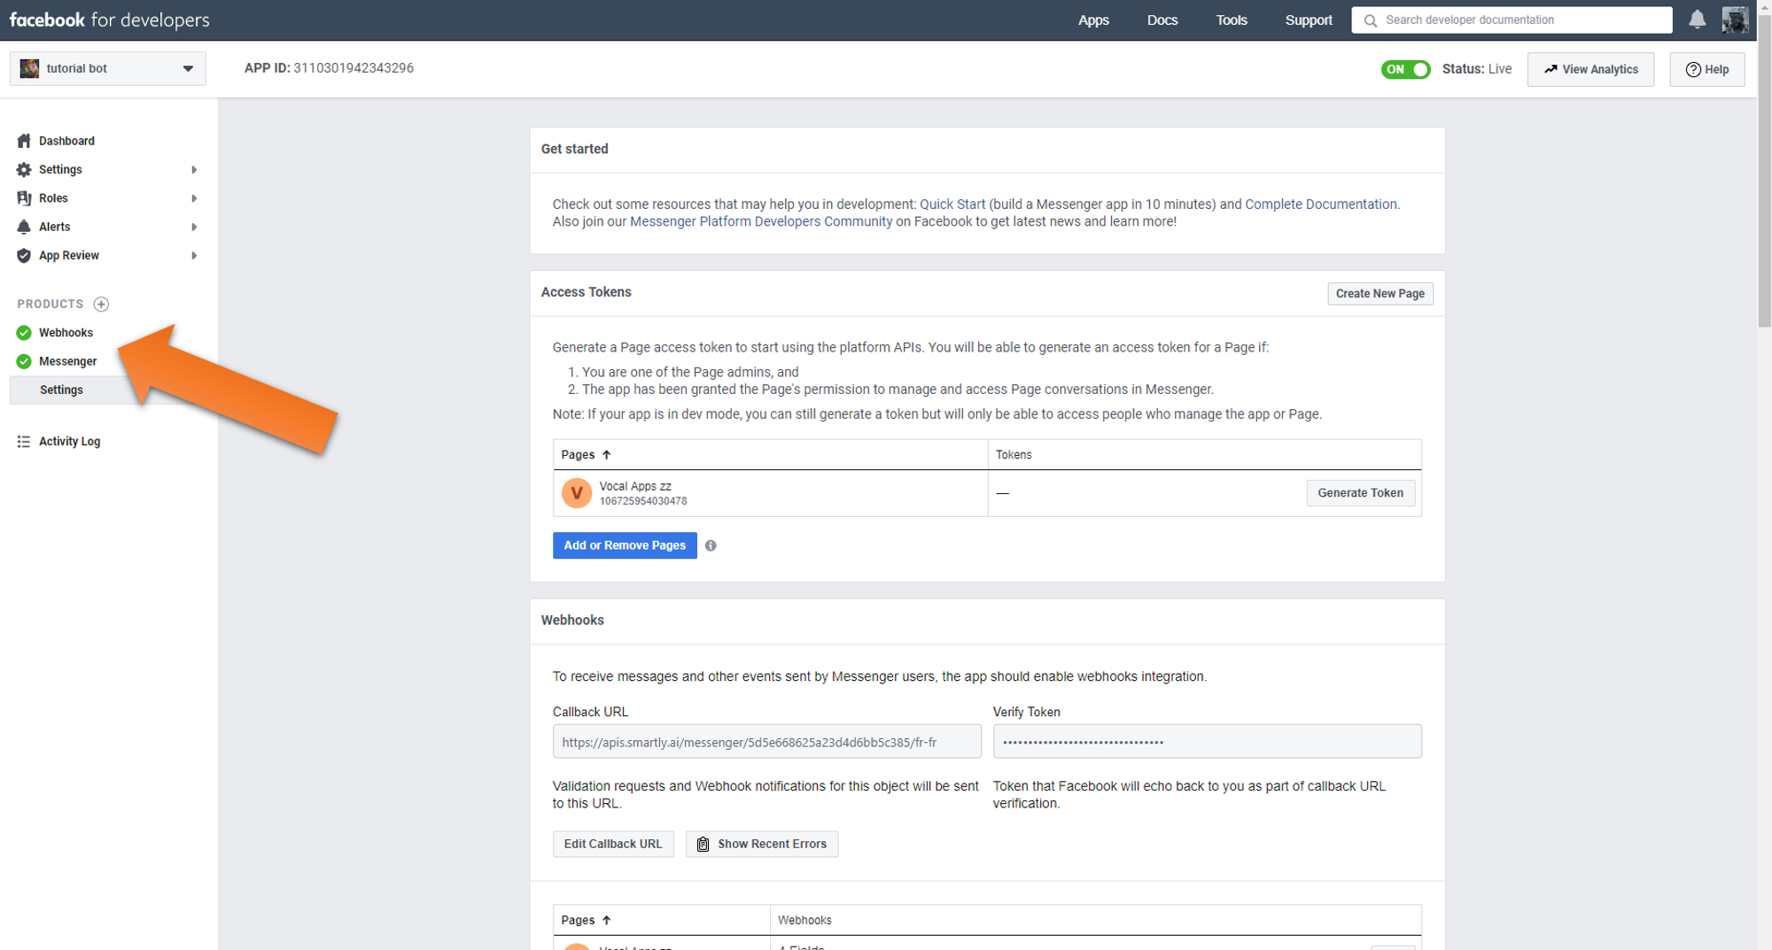Screen dimensions: 1772x950
Task: Click the info icon beside Add or Remove Pages
Action: click(x=711, y=545)
